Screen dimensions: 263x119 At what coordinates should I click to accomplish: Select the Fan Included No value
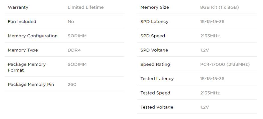[71, 22]
